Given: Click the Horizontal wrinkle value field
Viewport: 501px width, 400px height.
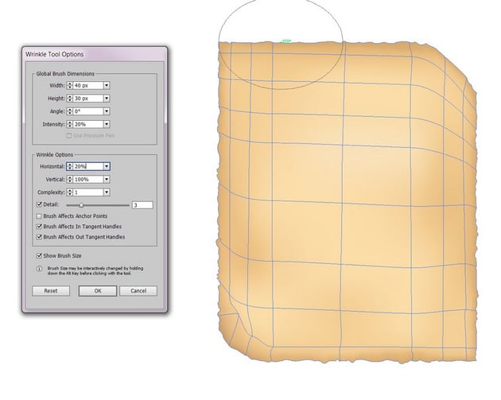Looking at the screenshot, I should click(88, 166).
